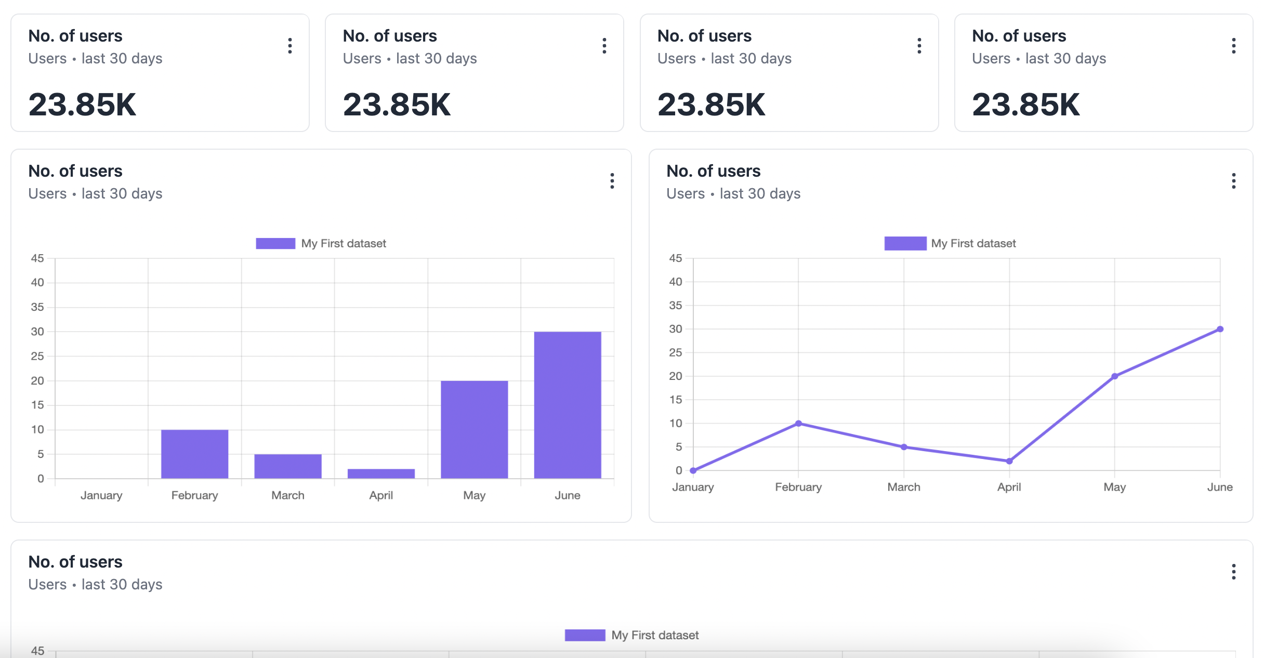Viewport: 1264px width, 658px height.
Task: Click the March bar in bar chart
Action: point(287,466)
